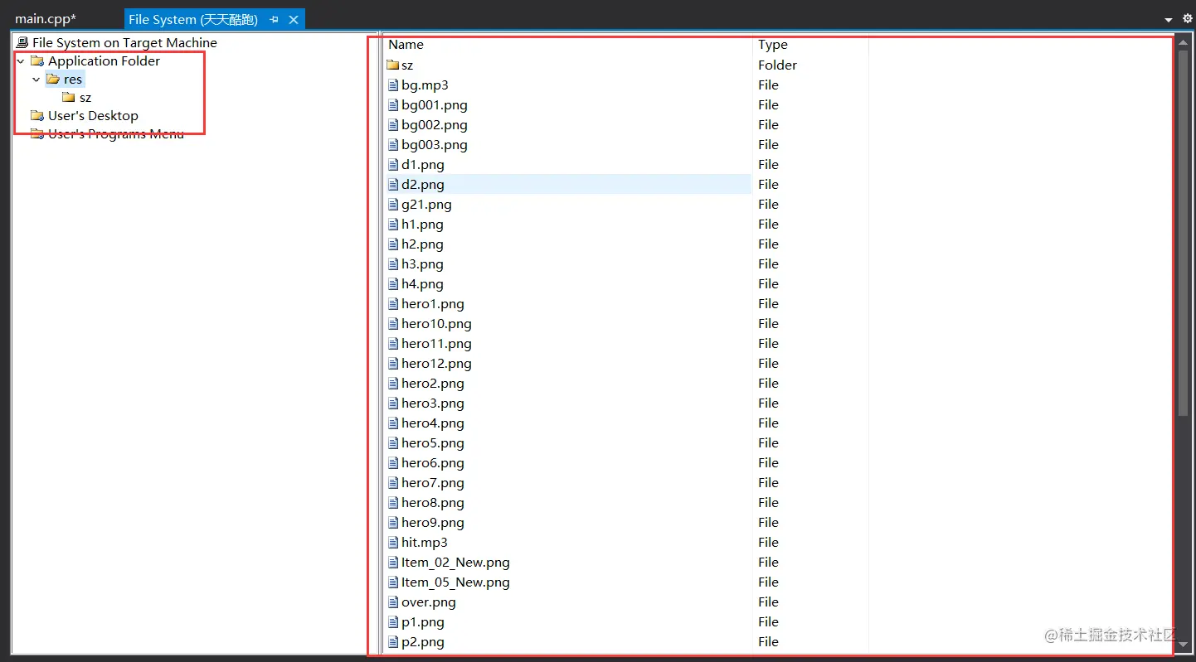The width and height of the screenshot is (1196, 662).
Task: Select bg002.png file
Action: 435,124
